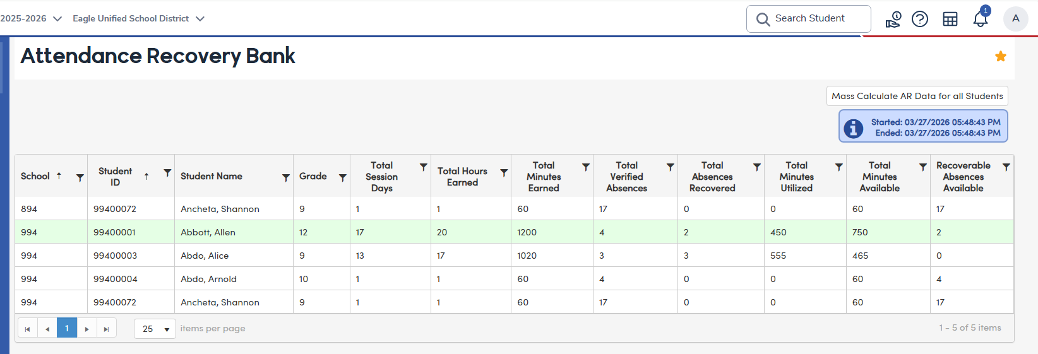The image size is (1038, 354).
Task: Open the notifications bell
Action: click(981, 18)
